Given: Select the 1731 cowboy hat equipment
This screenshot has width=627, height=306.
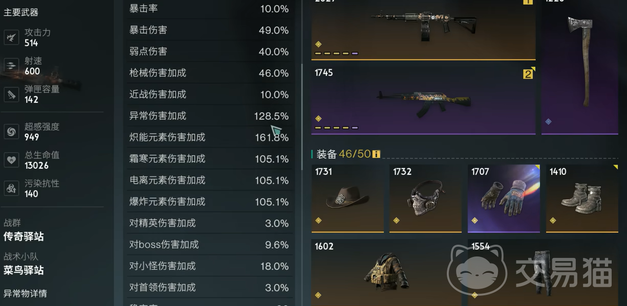Looking at the screenshot, I should (348, 199).
